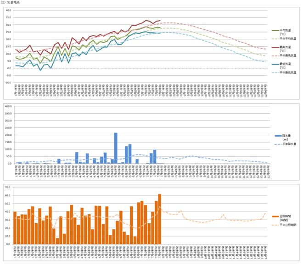Click the title '(2) 安芸地点'
Viewport: 303px width, 265px height.
10,2
